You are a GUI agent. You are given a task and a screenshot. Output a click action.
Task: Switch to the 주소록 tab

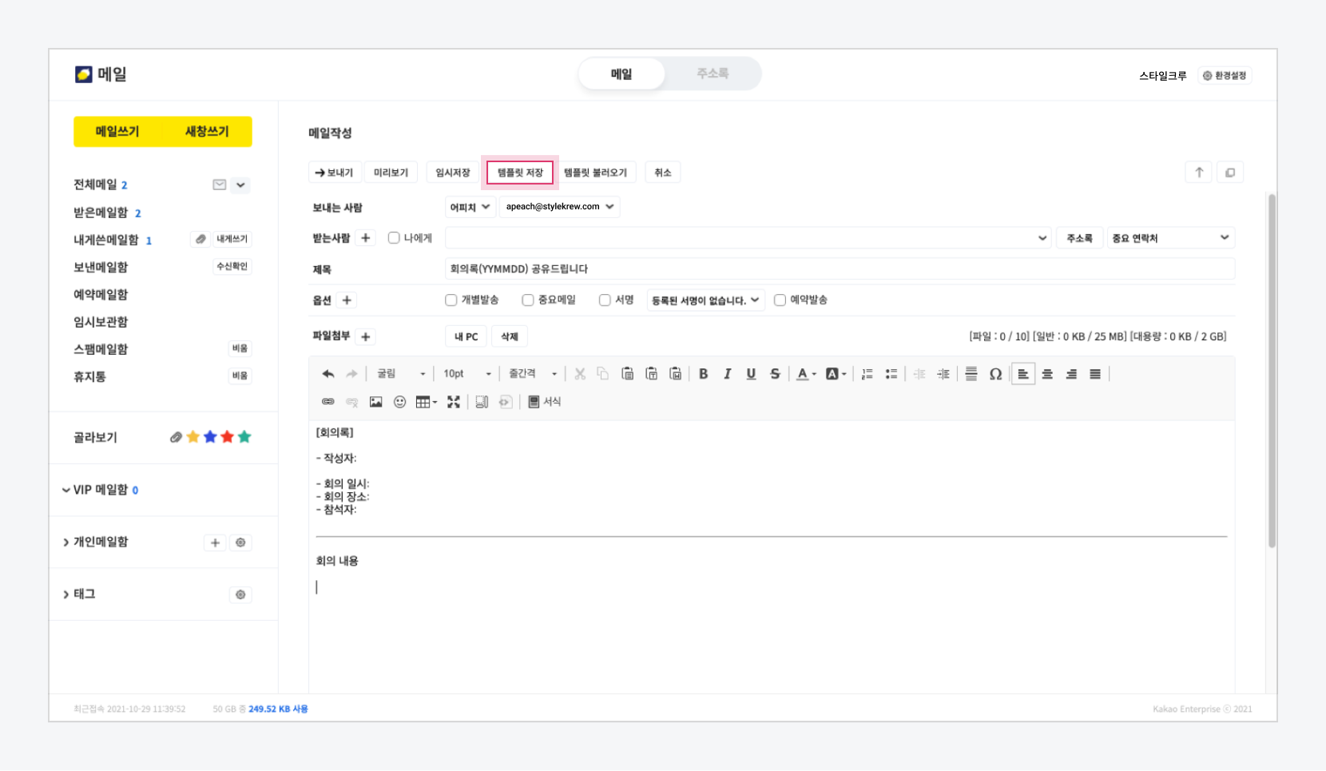712,74
